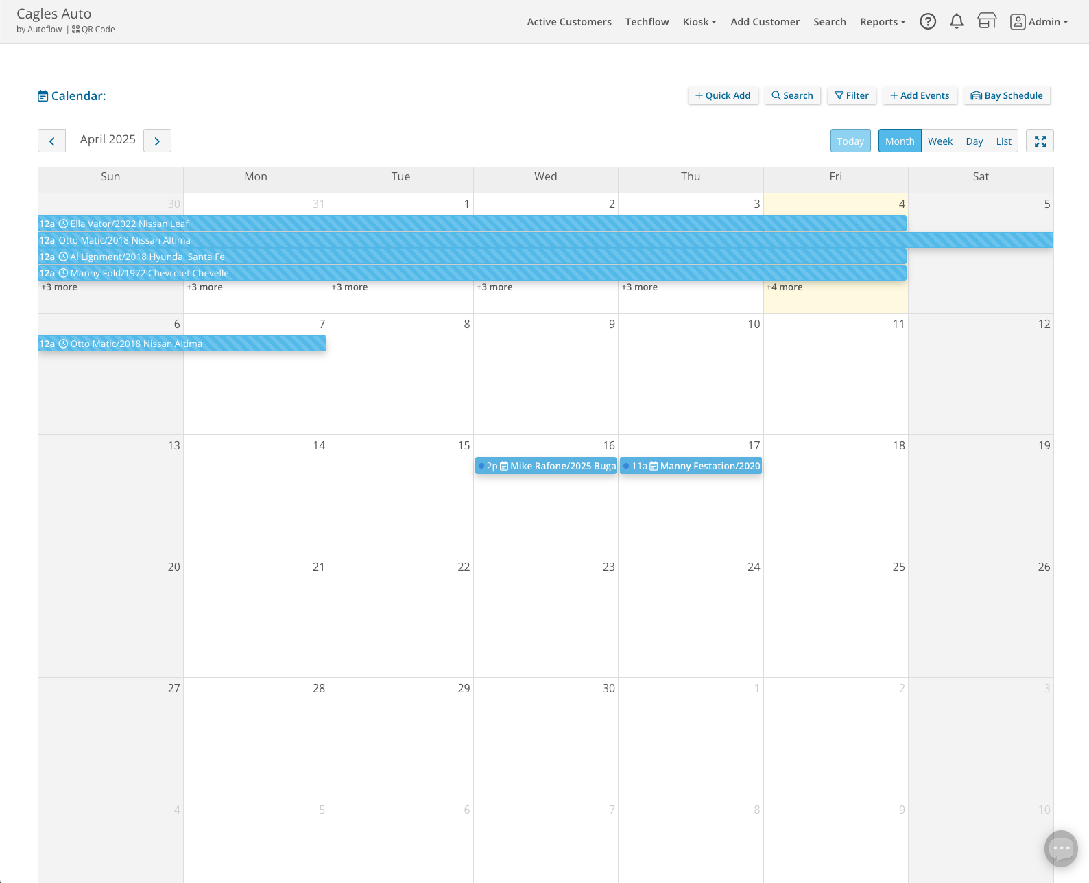Click the notifications bell icon
This screenshot has width=1089, height=883.
(957, 22)
